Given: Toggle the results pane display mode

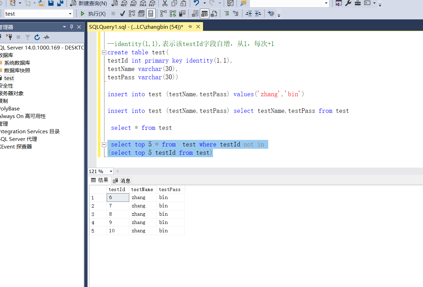Looking at the screenshot, I should pos(151,14).
